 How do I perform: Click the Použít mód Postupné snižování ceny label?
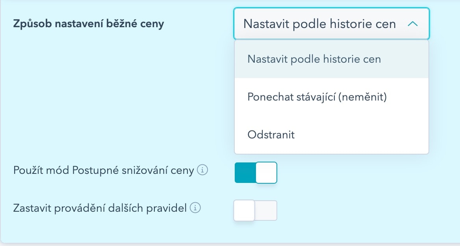[104, 170]
